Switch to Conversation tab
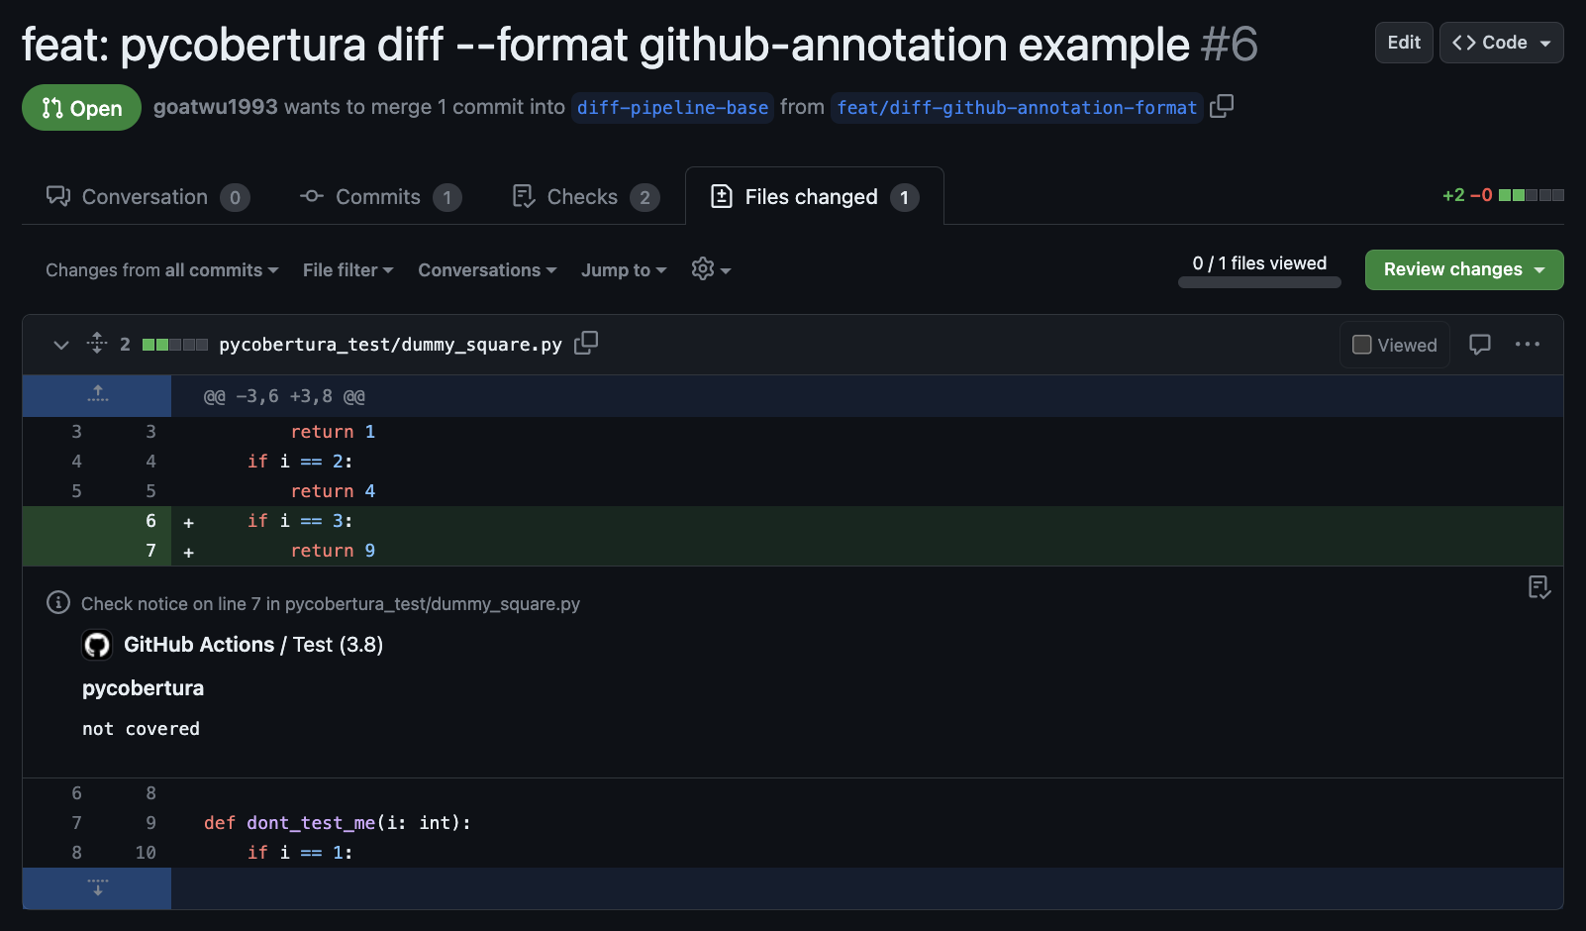The width and height of the screenshot is (1586, 931). (x=149, y=197)
